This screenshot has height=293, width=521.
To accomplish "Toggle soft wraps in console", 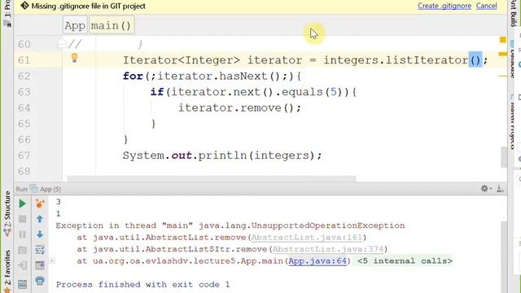I will [40, 250].
